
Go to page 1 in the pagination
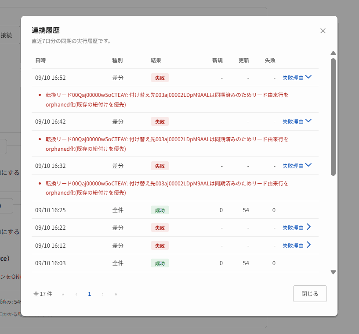90,294
